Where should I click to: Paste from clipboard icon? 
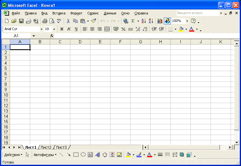83,21
